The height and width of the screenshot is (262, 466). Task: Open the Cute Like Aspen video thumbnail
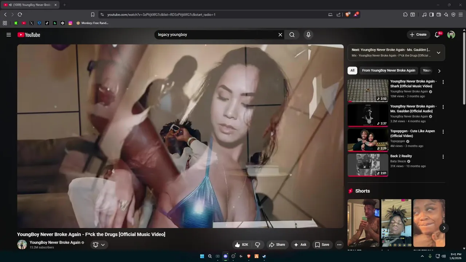[x=368, y=140]
